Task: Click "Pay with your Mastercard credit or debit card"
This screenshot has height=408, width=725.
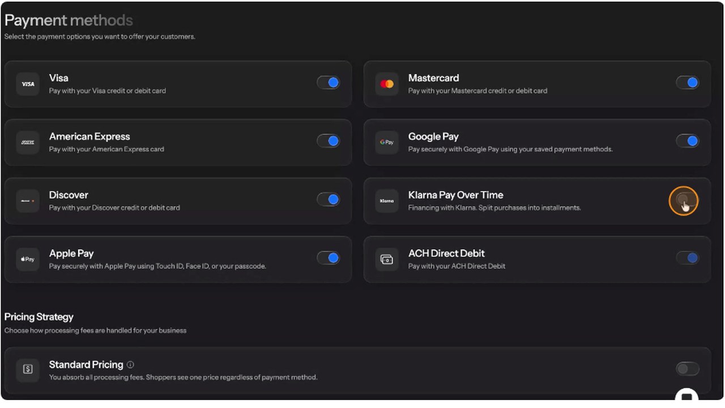Action: coord(478,91)
